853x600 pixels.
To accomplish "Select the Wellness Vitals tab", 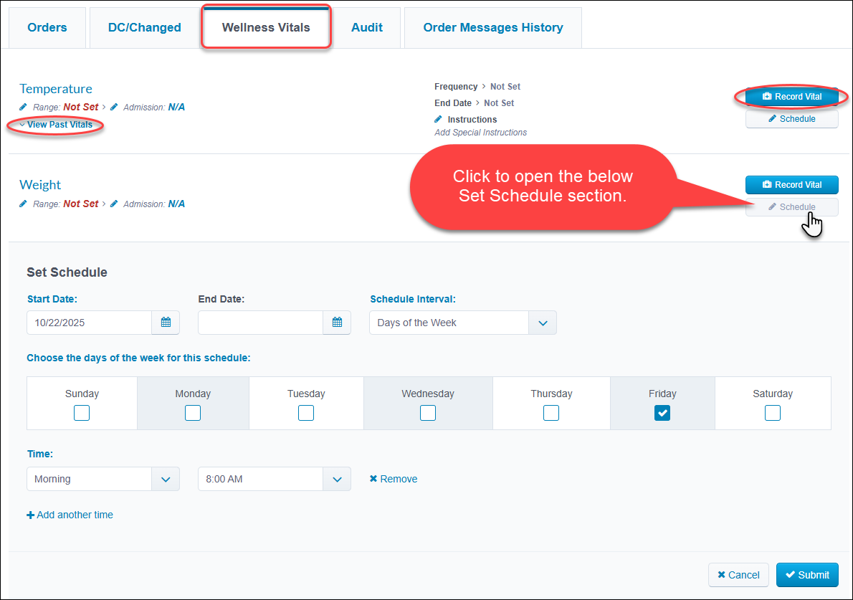I will (266, 28).
